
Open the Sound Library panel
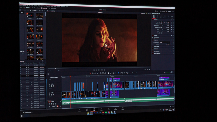click(52, 8)
